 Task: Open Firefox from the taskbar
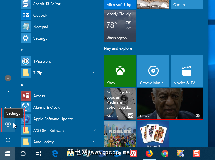click(x=149, y=154)
